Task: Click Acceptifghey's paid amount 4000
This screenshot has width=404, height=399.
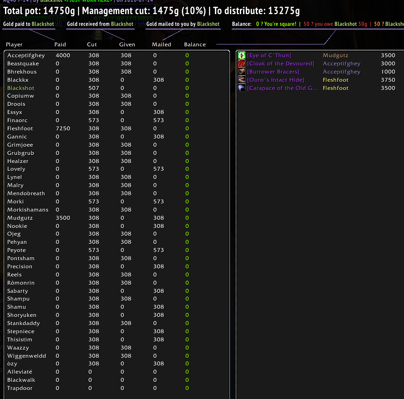Action: click(63, 55)
